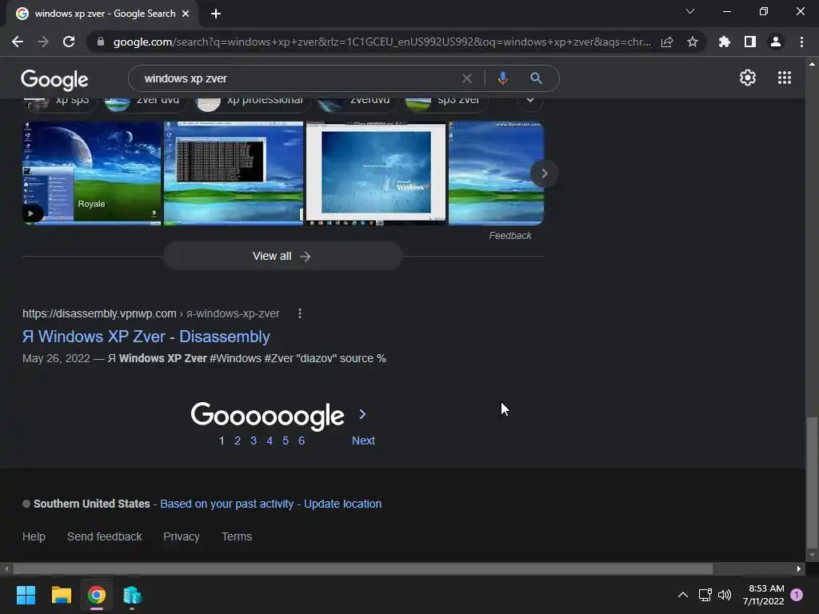The image size is (819, 614).
Task: Click the horizontal scrollbar thumb
Action: tap(363, 568)
